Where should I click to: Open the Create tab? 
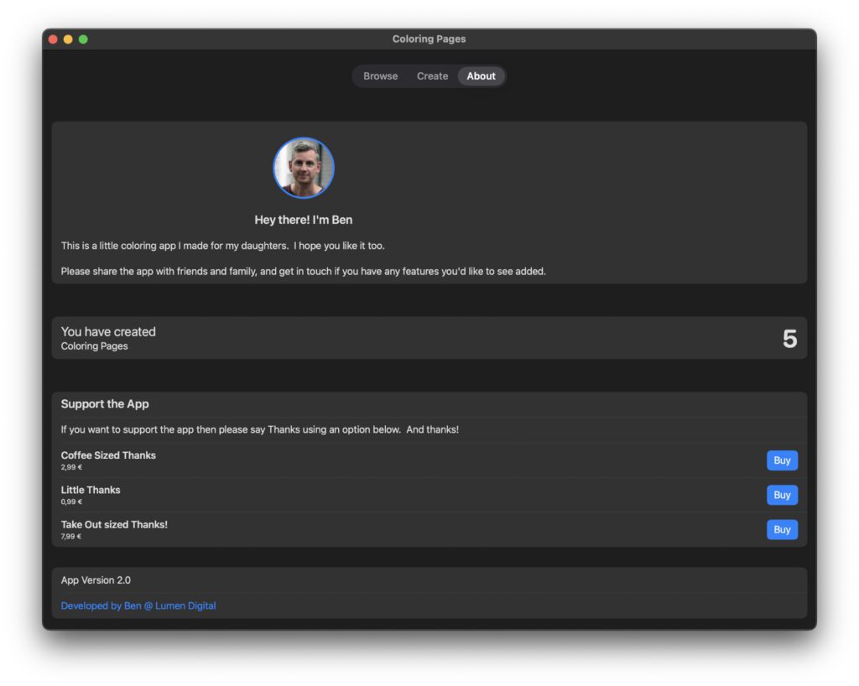pyautogui.click(x=432, y=76)
